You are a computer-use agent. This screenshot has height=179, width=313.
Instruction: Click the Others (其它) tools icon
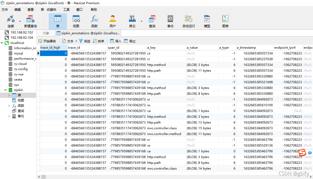132,21
